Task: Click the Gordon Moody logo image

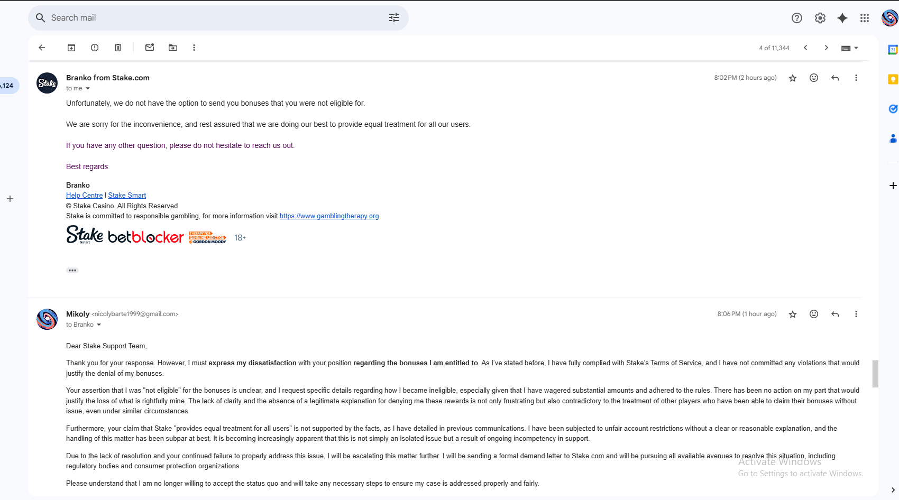Action: pyautogui.click(x=207, y=237)
